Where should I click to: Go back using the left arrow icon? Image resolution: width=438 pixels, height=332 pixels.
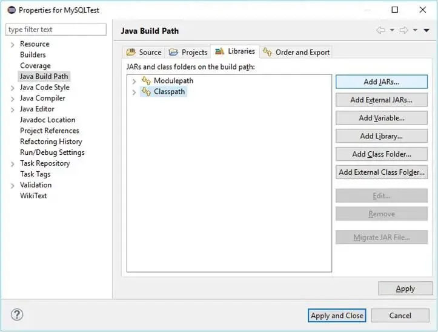coord(380,30)
